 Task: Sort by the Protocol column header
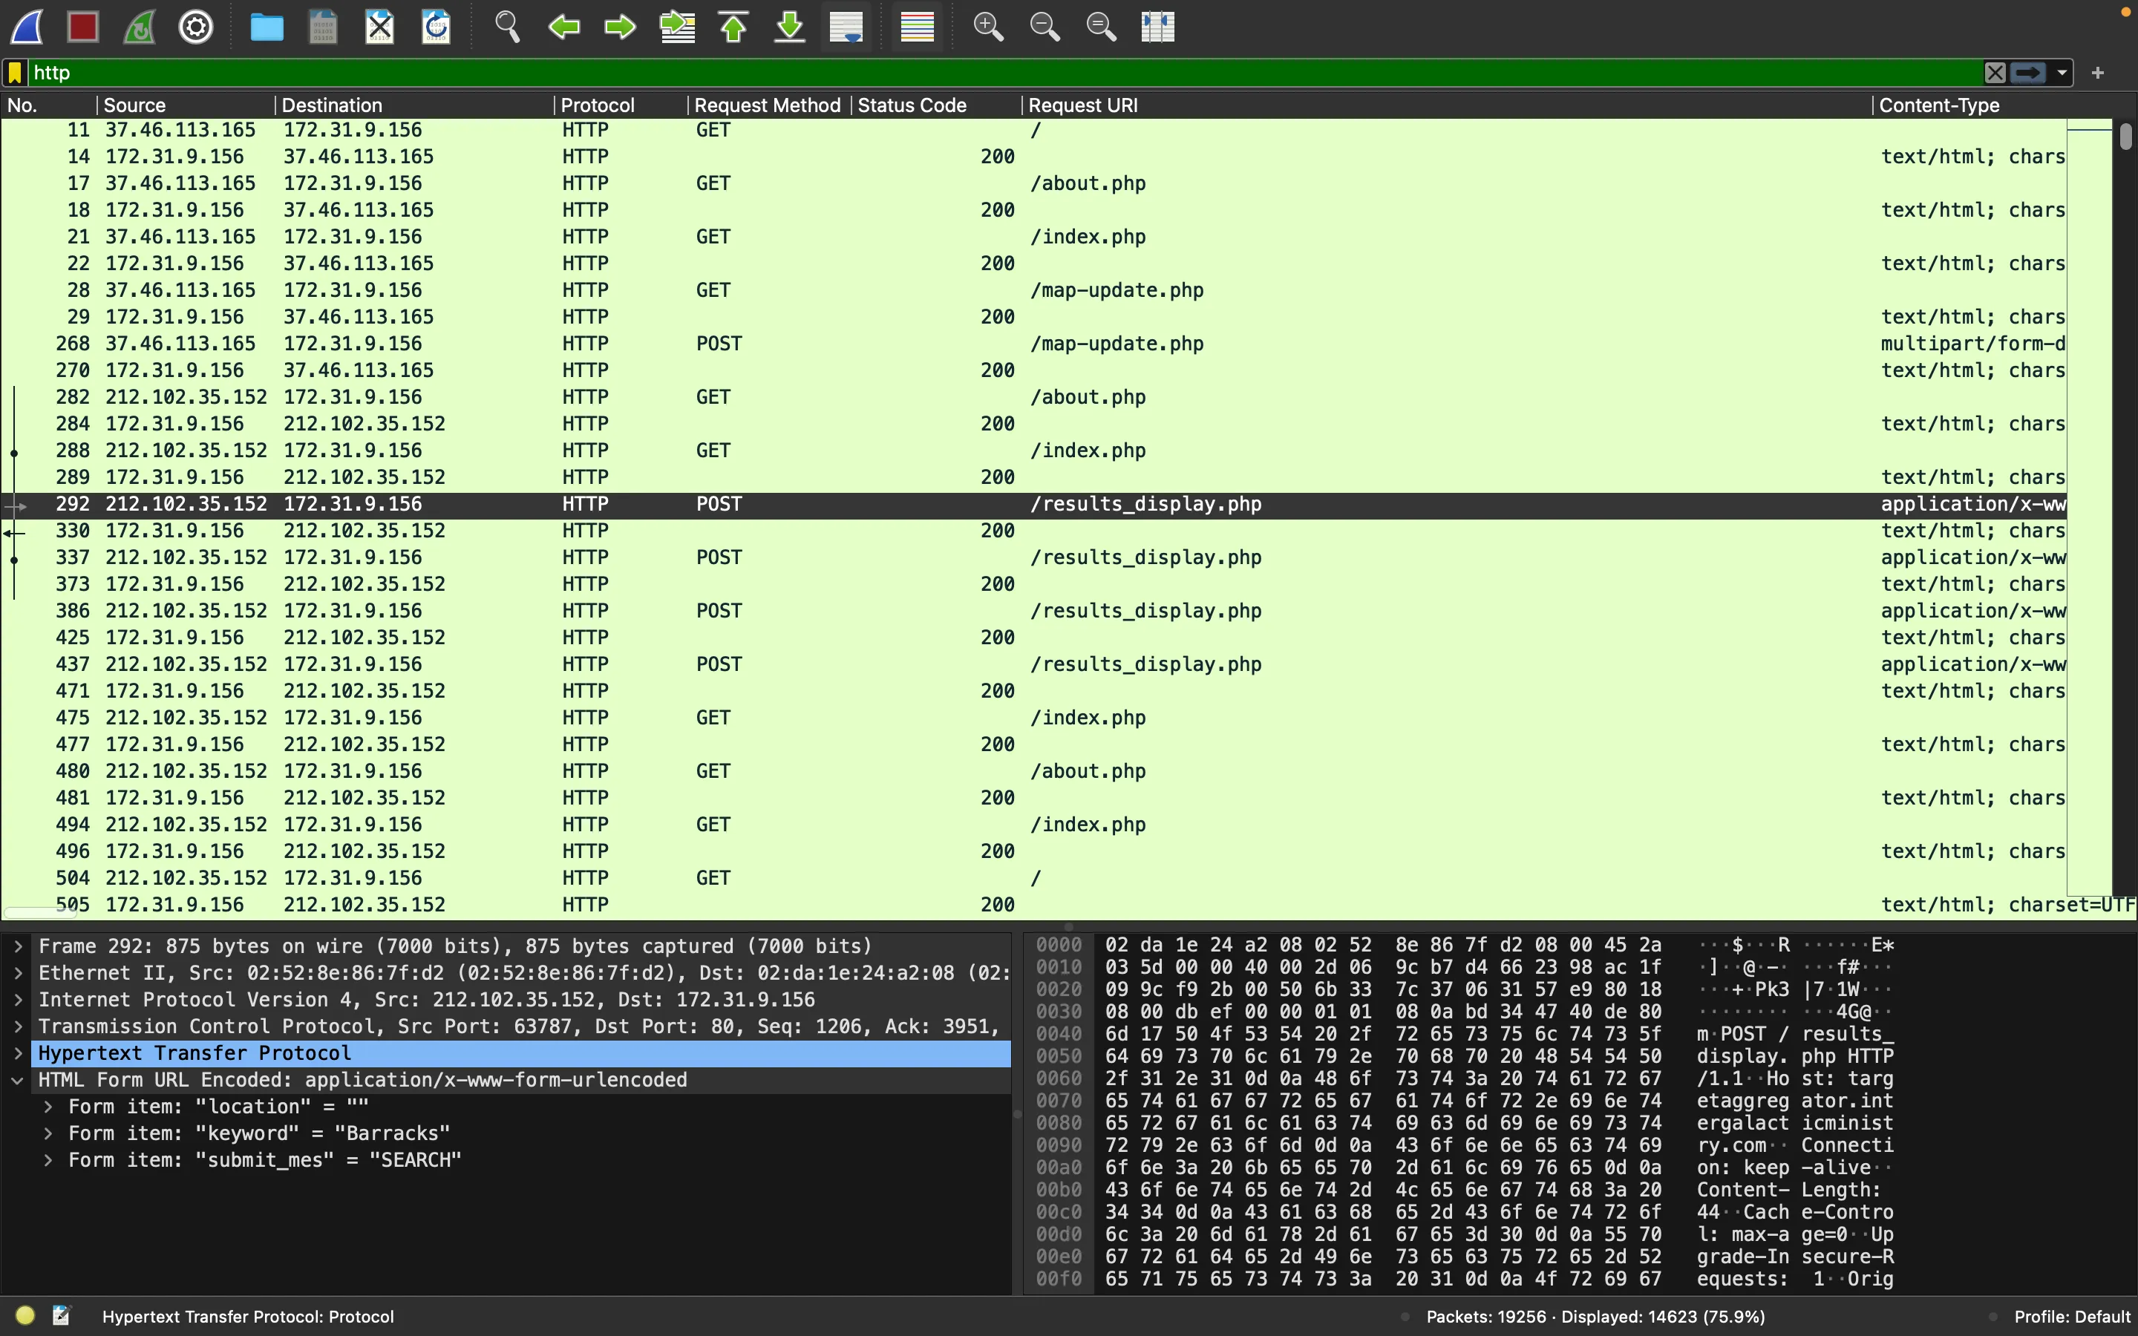(621, 105)
